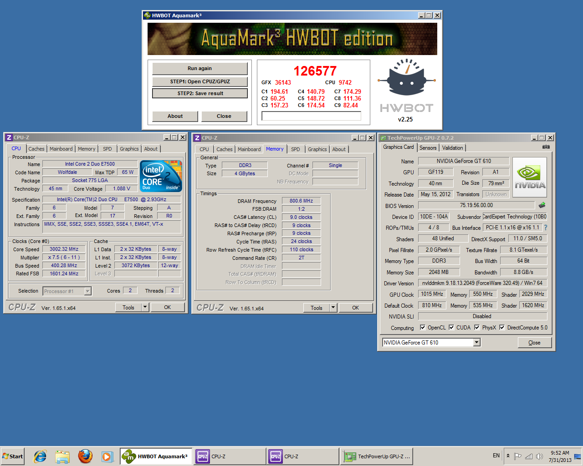Toggle the PhysX checkbox

pos(477,327)
